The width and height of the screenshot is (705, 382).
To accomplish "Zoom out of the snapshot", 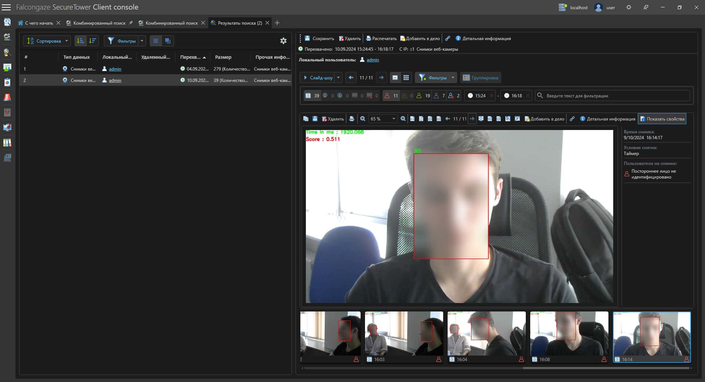I will tap(363, 119).
